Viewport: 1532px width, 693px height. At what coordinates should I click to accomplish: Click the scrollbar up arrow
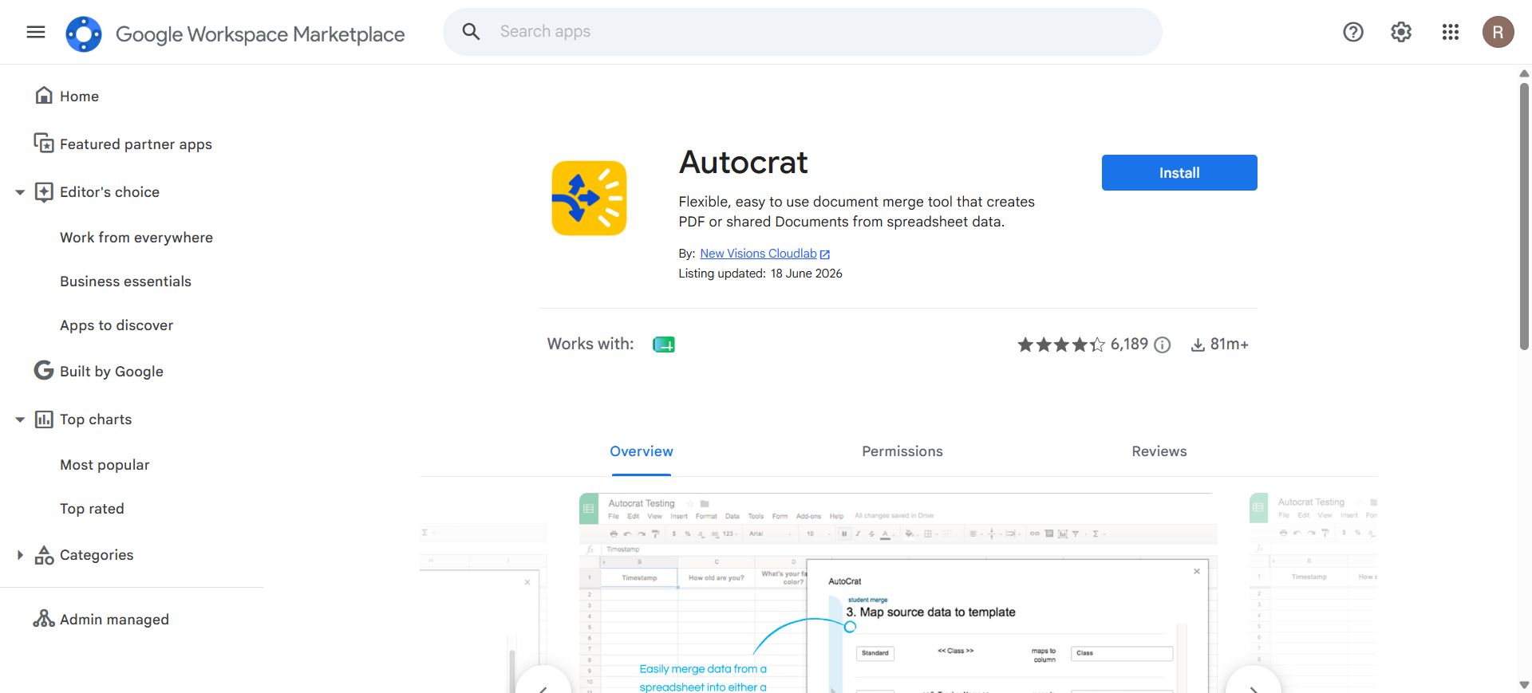[1524, 73]
